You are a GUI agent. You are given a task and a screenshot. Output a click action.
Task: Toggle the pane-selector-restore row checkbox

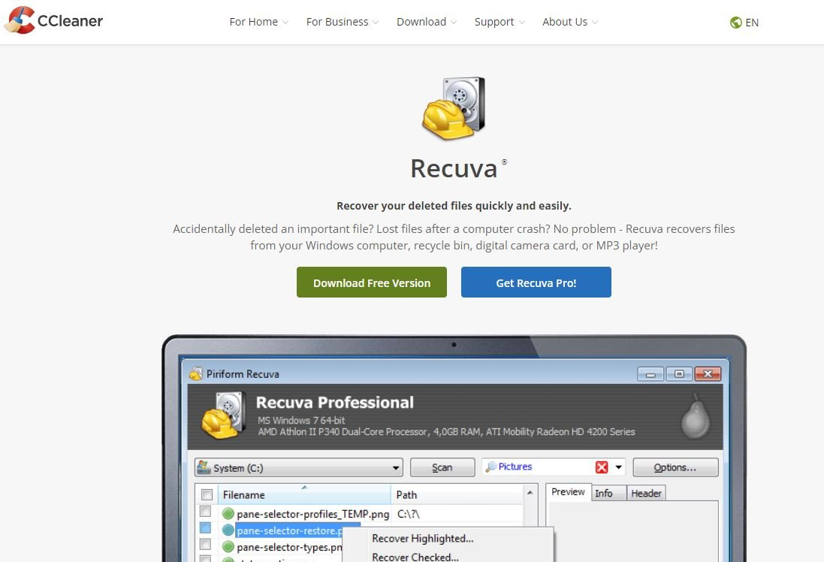(206, 528)
